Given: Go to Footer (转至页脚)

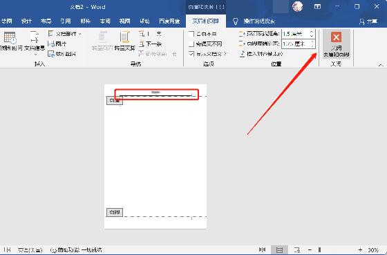Looking at the screenshot, I should click(x=125, y=41).
